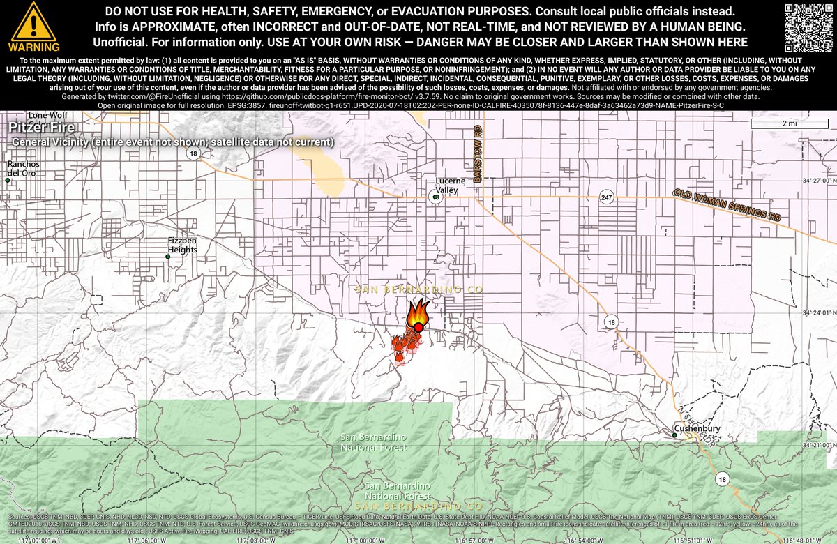Image resolution: width=837 pixels, height=544 pixels.
Task: Click the 2 mi scale bar
Action: (790, 124)
